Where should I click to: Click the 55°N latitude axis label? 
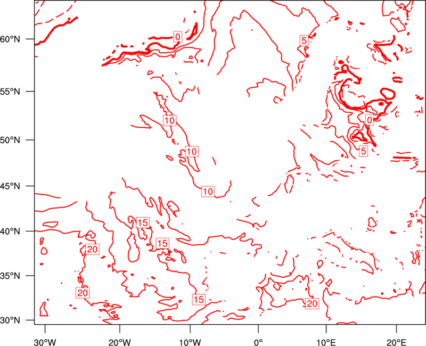[x=10, y=92]
